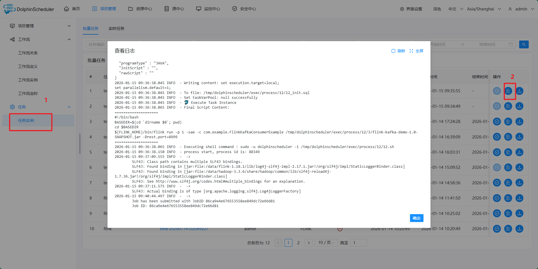The height and width of the screenshot is (269, 538).
Task: Switch to the 实时任务 tab
Action: point(116,28)
